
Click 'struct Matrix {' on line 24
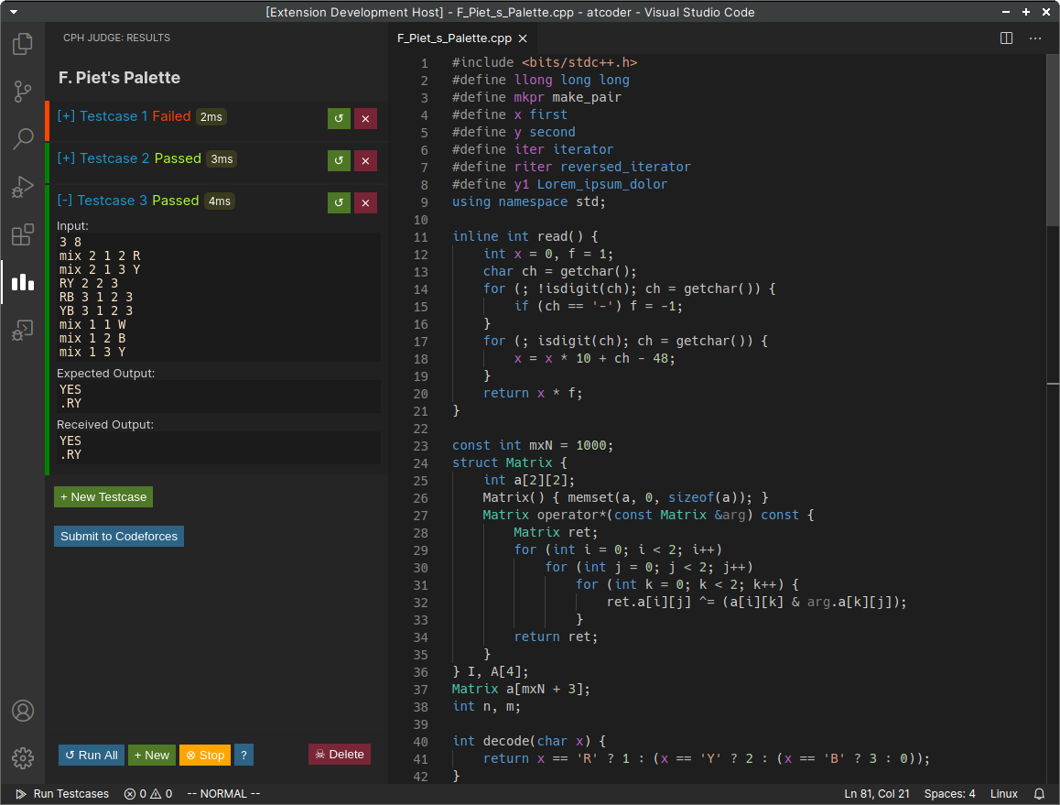510,462
